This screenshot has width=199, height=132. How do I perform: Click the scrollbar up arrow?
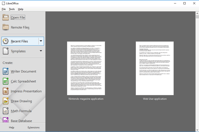click(x=197, y=13)
